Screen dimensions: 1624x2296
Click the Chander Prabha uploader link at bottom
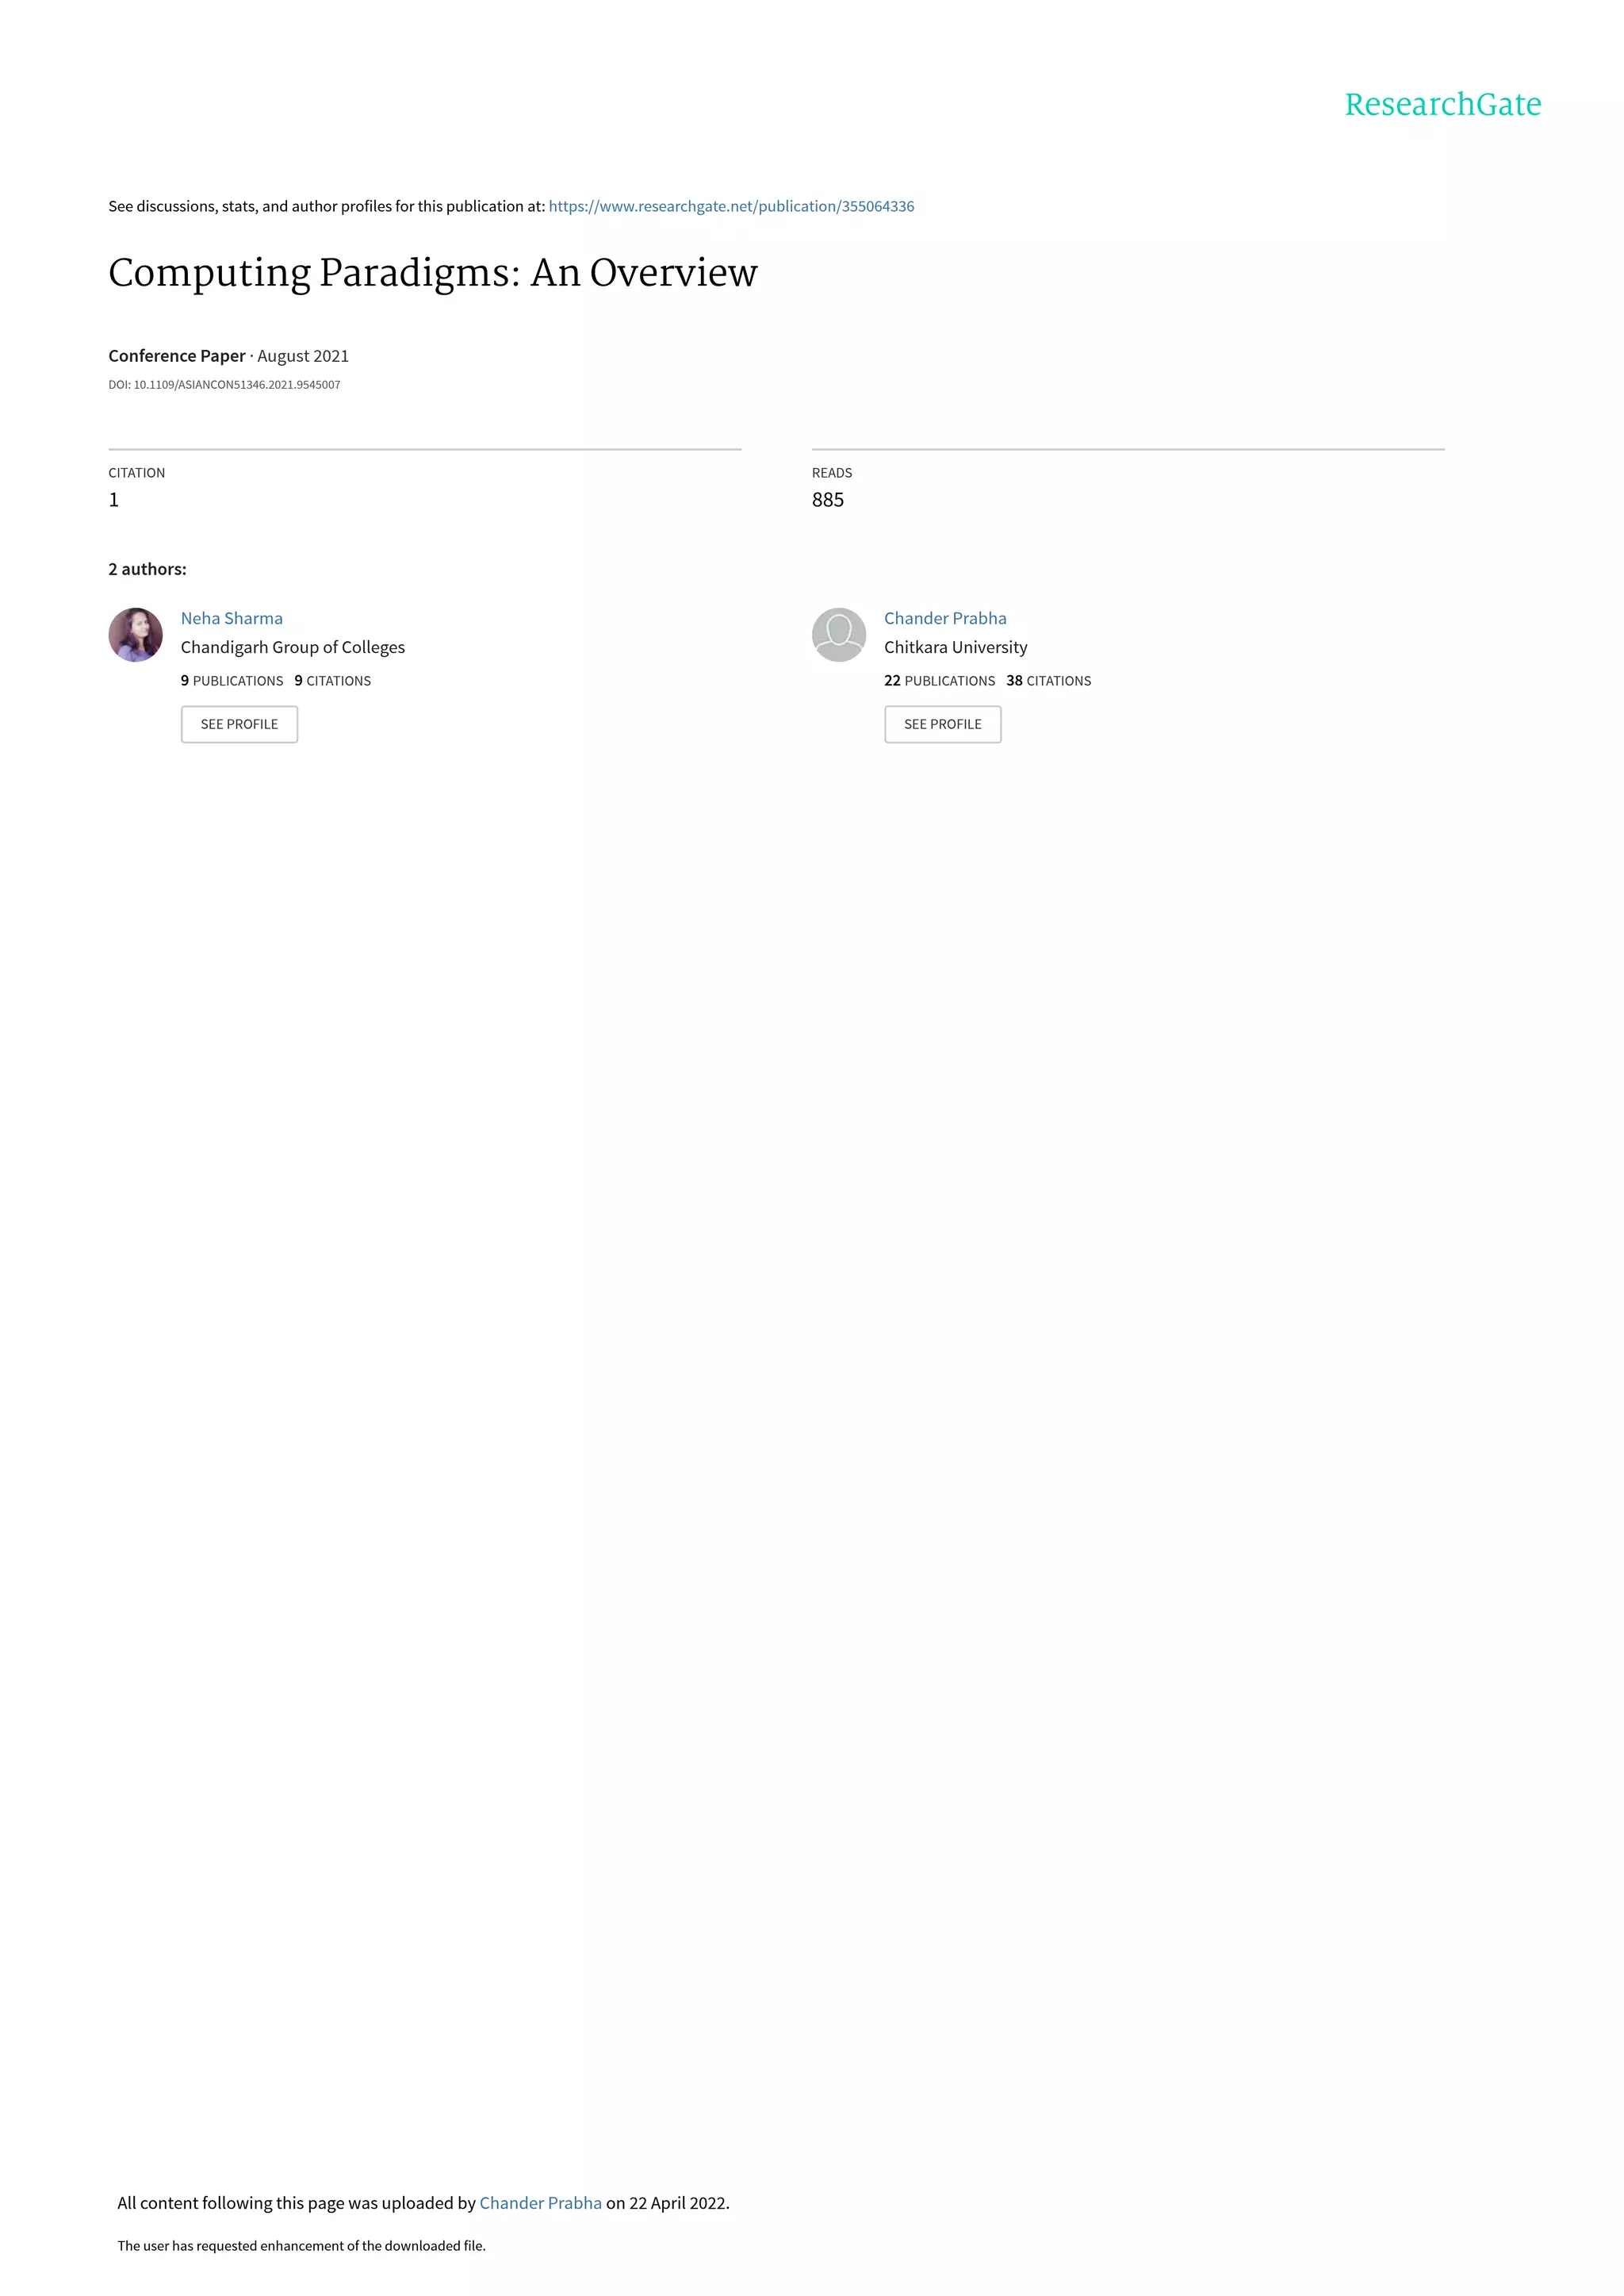[x=540, y=2203]
